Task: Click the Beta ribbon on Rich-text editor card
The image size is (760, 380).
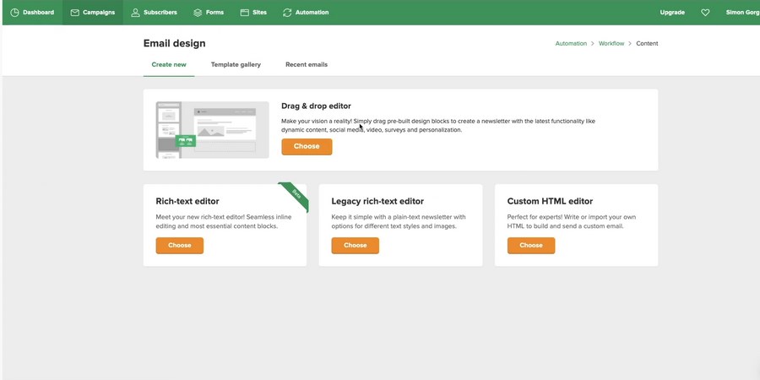Action: (296, 194)
